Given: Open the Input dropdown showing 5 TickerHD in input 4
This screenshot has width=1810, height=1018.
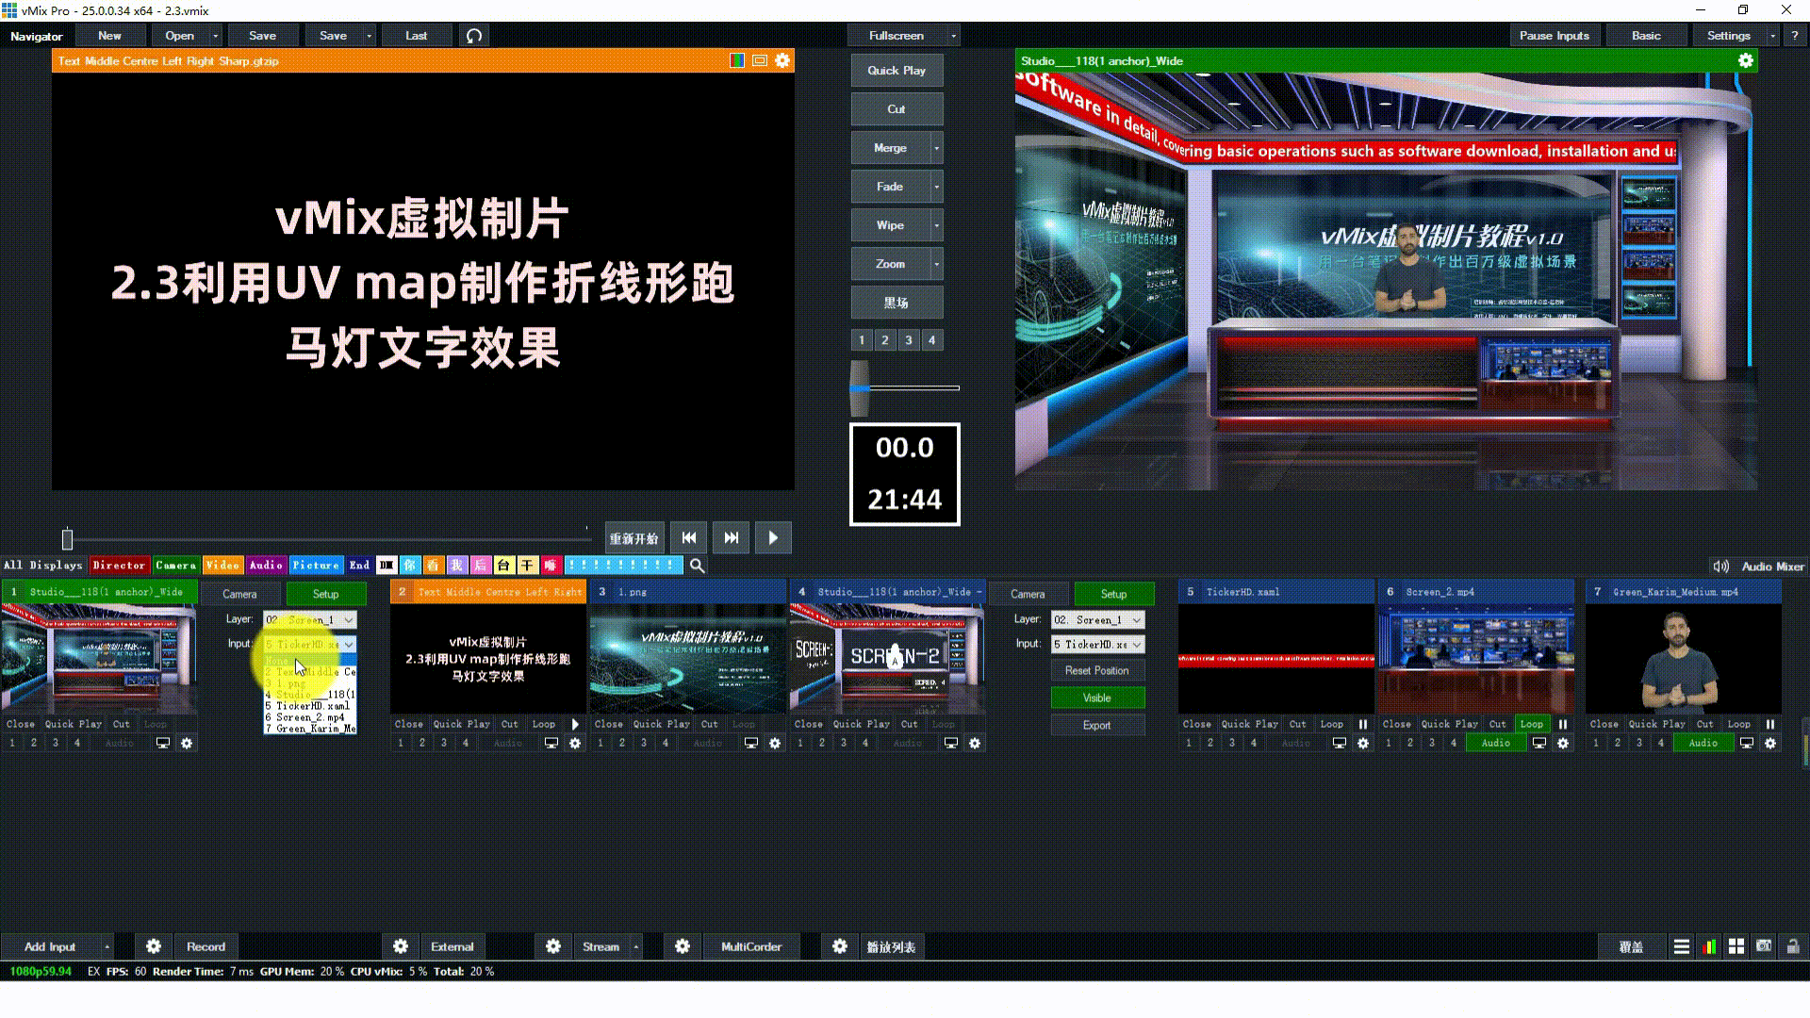Looking at the screenshot, I should (x=1097, y=645).
